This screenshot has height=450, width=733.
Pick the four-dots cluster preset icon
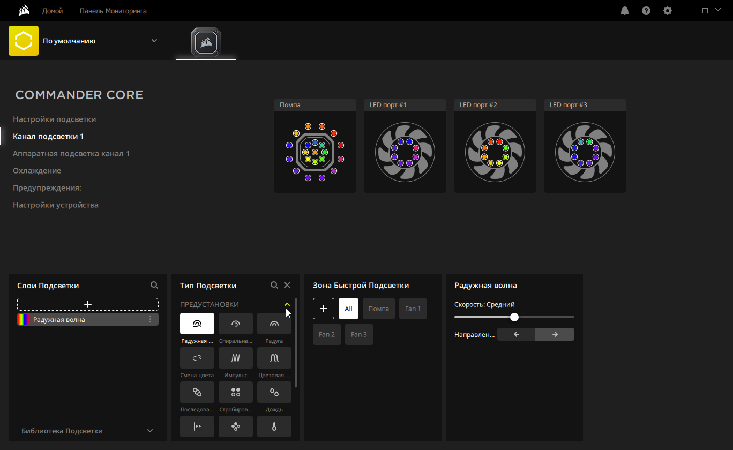coord(236,426)
